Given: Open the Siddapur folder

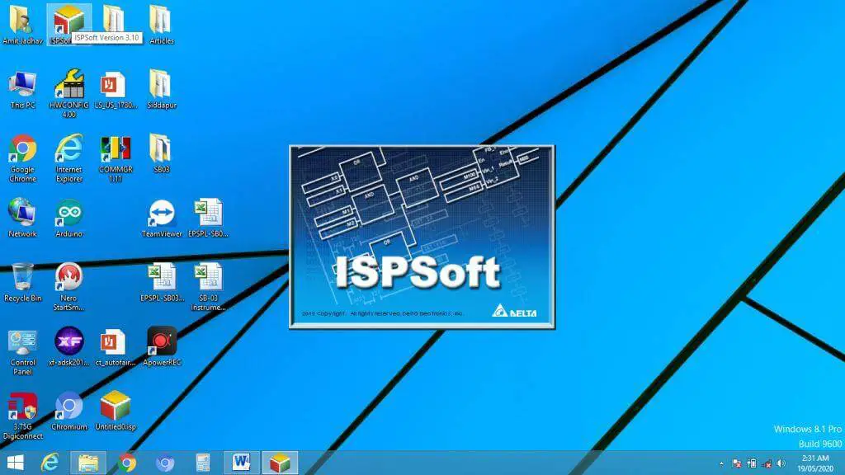Looking at the screenshot, I should click(161, 89).
